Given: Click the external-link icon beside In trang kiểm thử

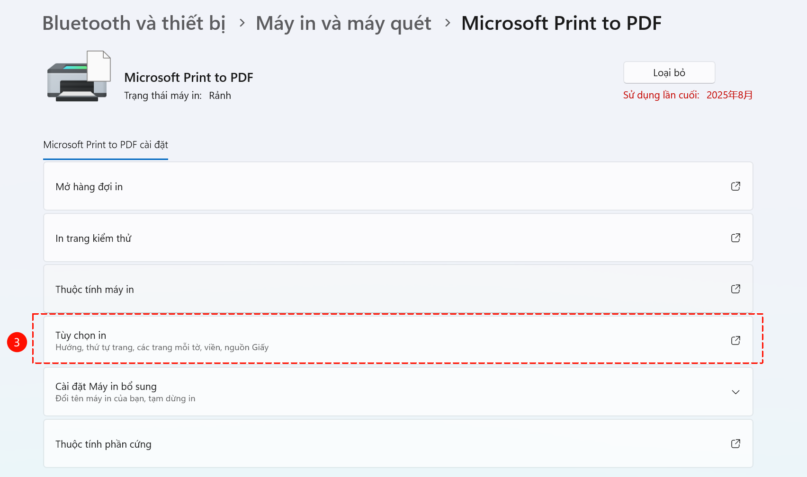Looking at the screenshot, I should point(735,238).
